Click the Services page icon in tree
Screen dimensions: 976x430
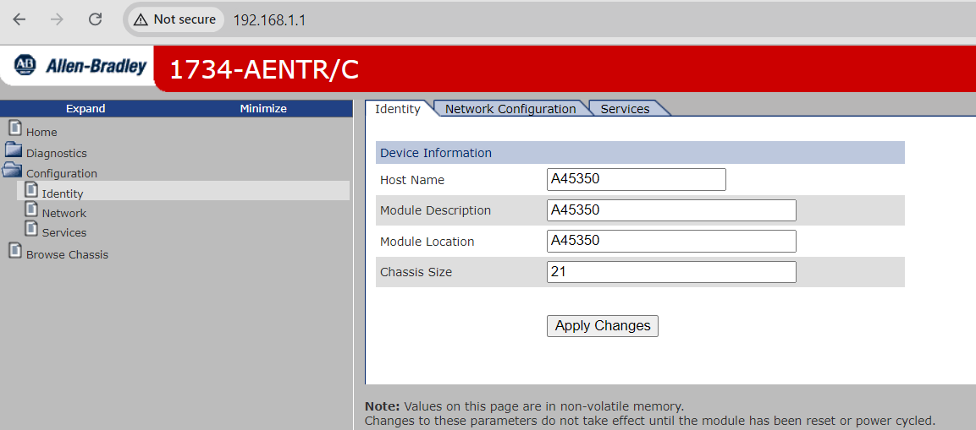point(31,229)
